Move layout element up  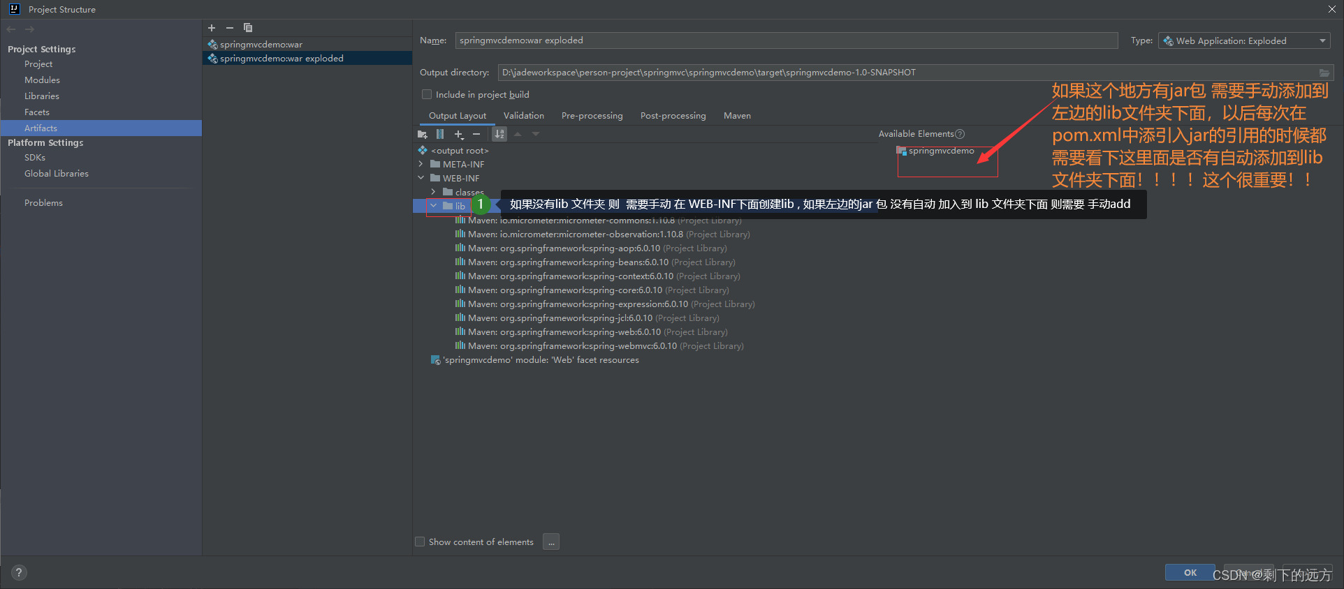(518, 134)
